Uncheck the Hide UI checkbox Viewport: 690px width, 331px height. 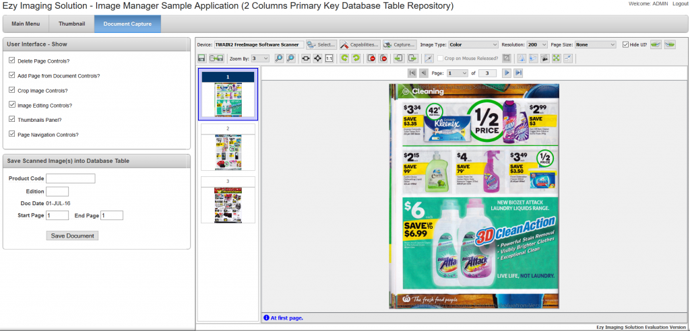click(625, 44)
